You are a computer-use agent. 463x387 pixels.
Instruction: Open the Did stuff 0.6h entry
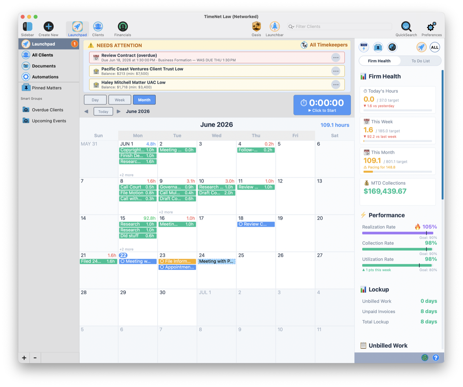[138, 236]
